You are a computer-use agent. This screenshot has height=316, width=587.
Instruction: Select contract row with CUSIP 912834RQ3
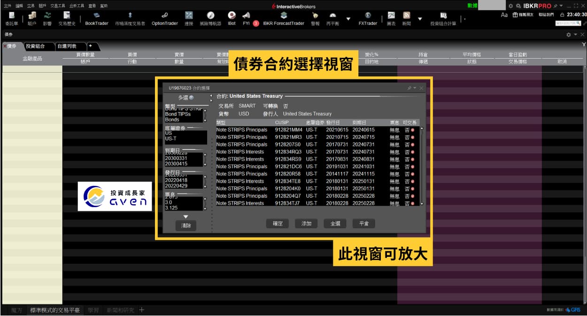pos(318,152)
